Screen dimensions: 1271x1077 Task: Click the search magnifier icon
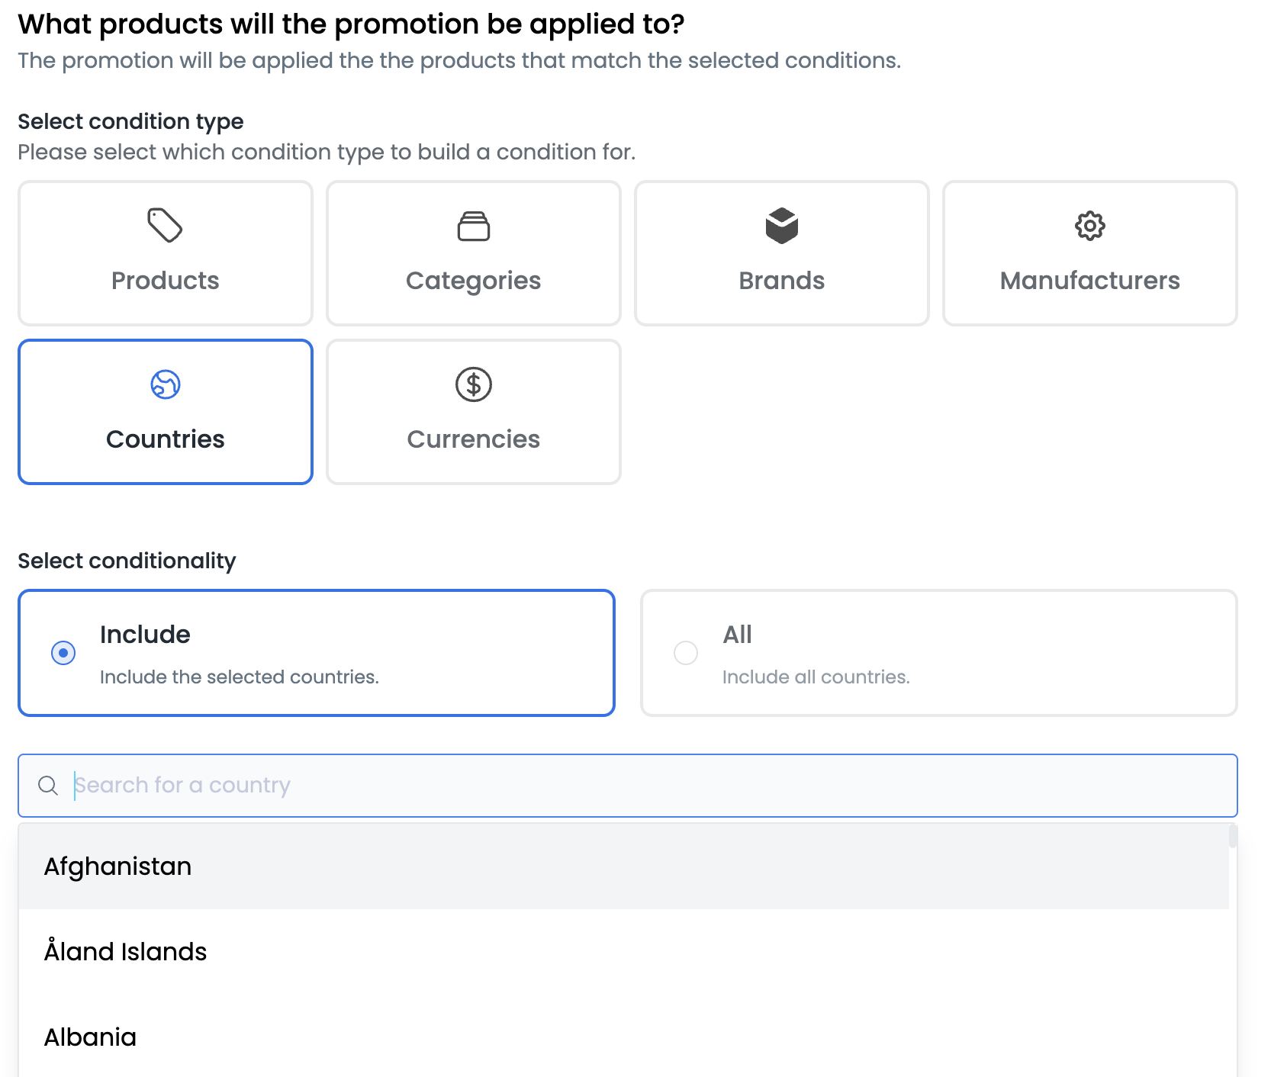(x=48, y=786)
